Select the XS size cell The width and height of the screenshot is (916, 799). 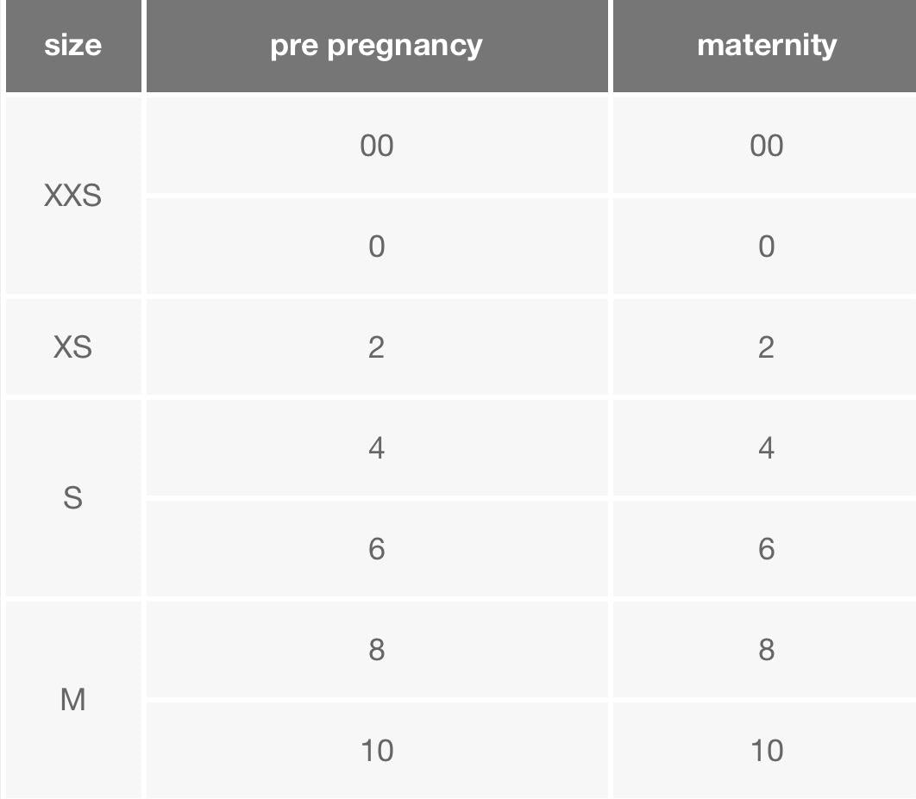click(72, 347)
